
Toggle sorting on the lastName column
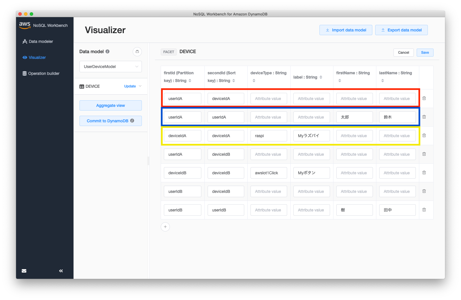click(383, 81)
